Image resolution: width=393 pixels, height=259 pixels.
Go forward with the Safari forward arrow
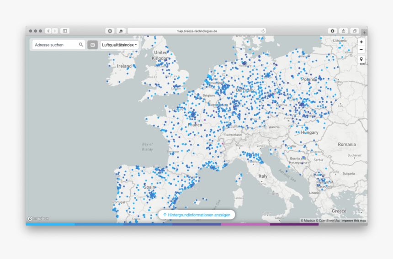tap(55, 31)
